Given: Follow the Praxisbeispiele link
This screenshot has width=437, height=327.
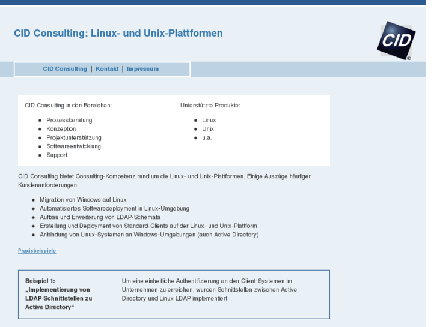Looking at the screenshot, I should pyautogui.click(x=37, y=251).
